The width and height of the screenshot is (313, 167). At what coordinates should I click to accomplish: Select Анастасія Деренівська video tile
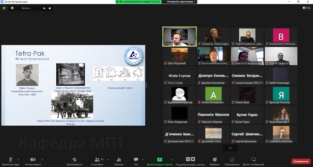pyautogui.click(x=247, y=56)
